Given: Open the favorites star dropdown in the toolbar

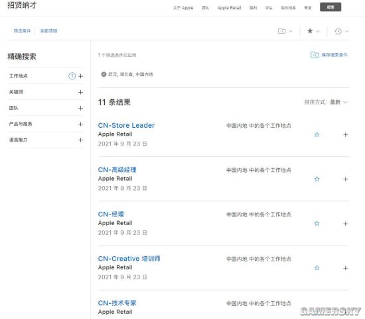Looking at the screenshot, I should point(313,31).
